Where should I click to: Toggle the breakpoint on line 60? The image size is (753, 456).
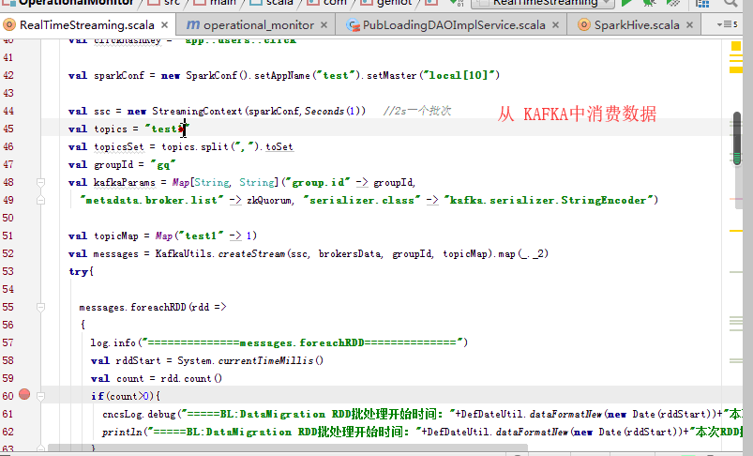[24, 396]
